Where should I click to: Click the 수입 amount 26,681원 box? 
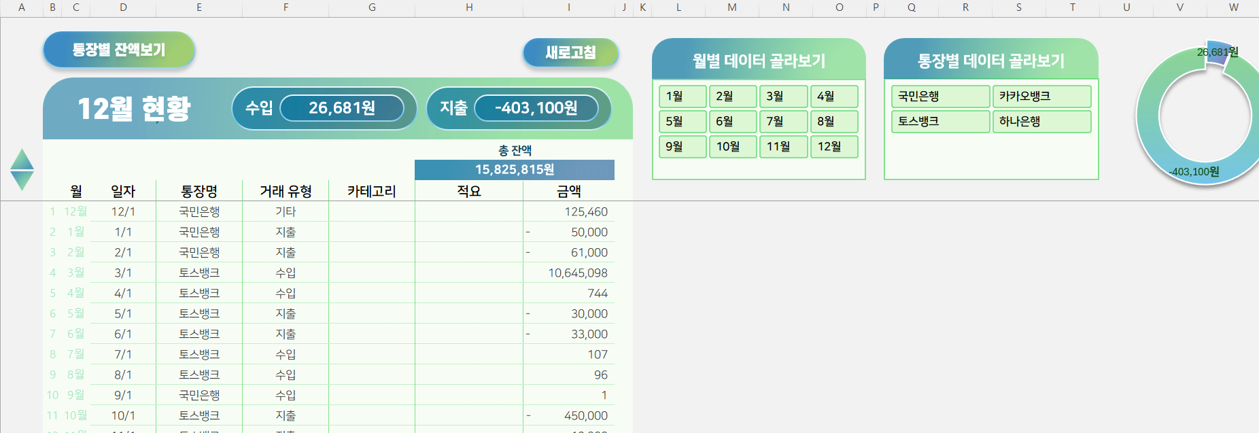coord(341,108)
